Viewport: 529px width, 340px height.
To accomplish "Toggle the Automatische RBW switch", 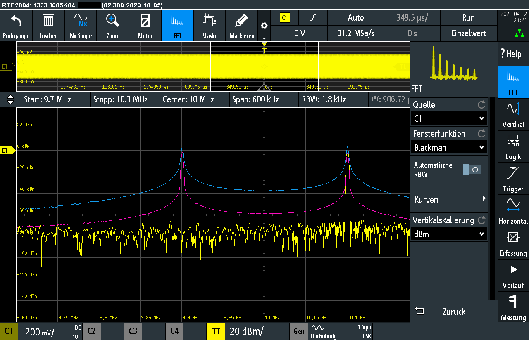I will (472, 170).
